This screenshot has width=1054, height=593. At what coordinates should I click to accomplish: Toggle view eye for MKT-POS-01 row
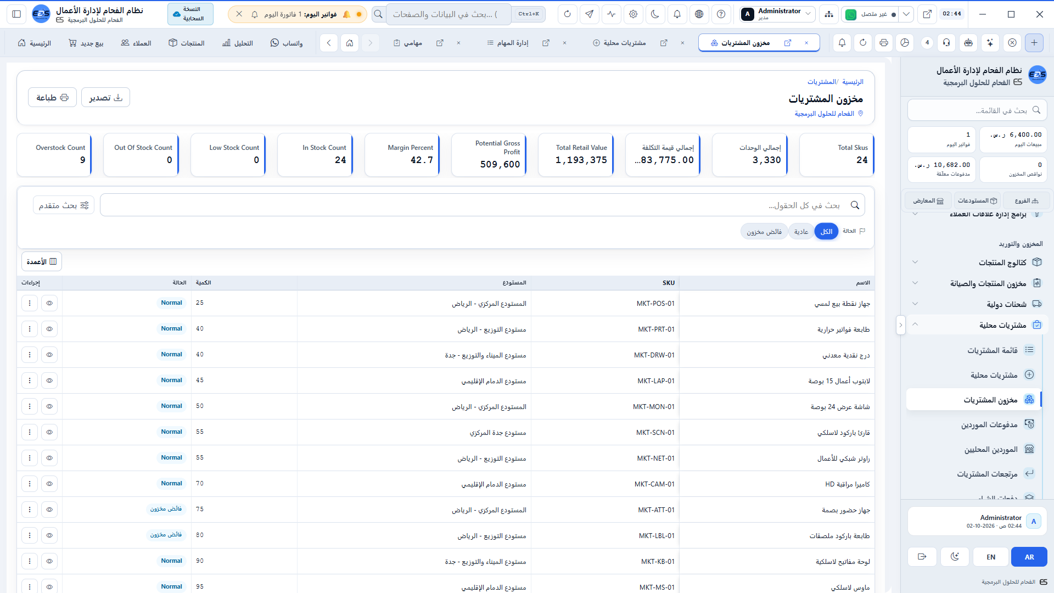point(49,303)
